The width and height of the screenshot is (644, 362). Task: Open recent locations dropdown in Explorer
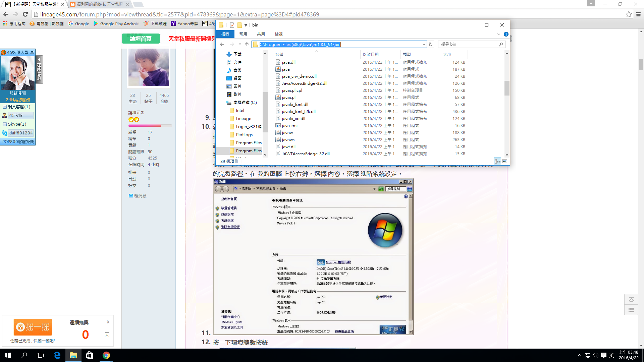click(240, 44)
